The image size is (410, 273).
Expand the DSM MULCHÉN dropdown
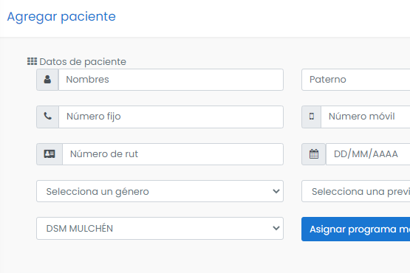(x=160, y=228)
